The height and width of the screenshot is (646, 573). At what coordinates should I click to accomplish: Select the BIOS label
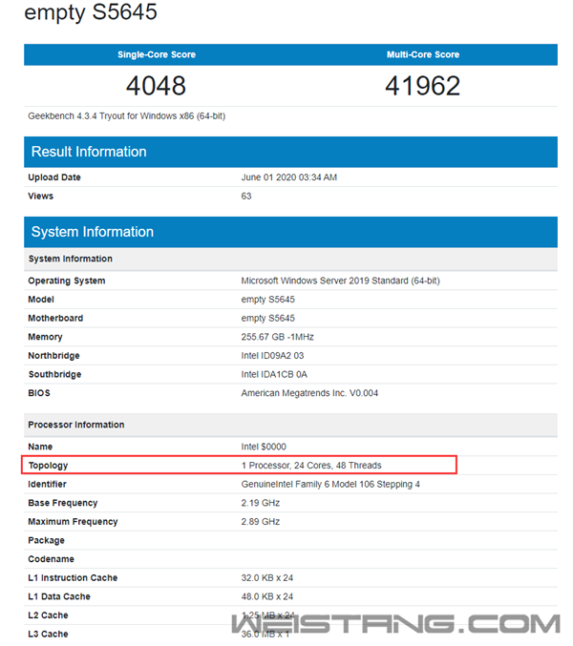pos(39,393)
